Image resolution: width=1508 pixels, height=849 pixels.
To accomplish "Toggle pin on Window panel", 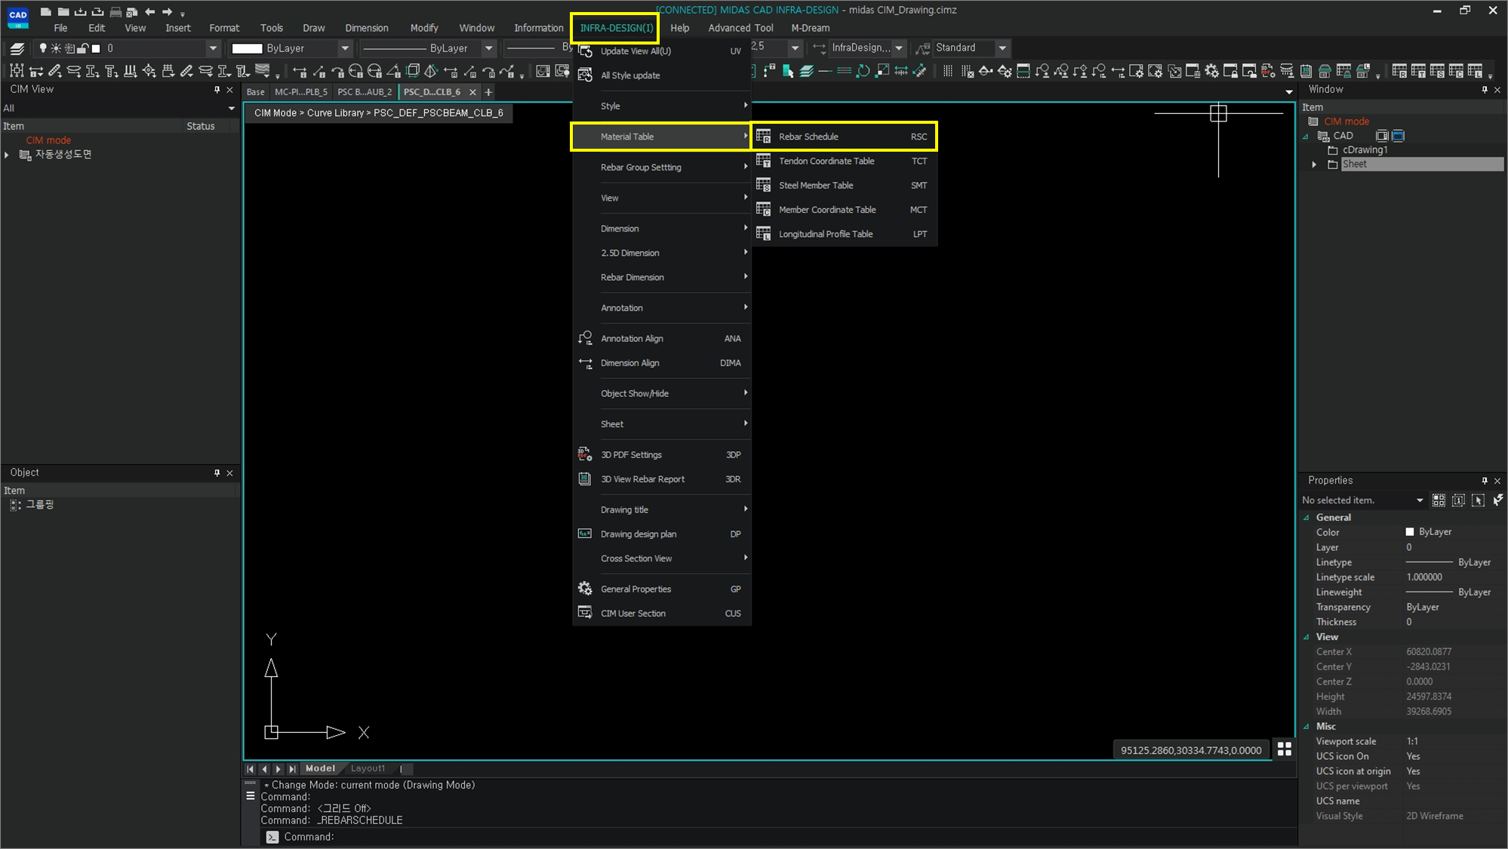I will (1485, 90).
